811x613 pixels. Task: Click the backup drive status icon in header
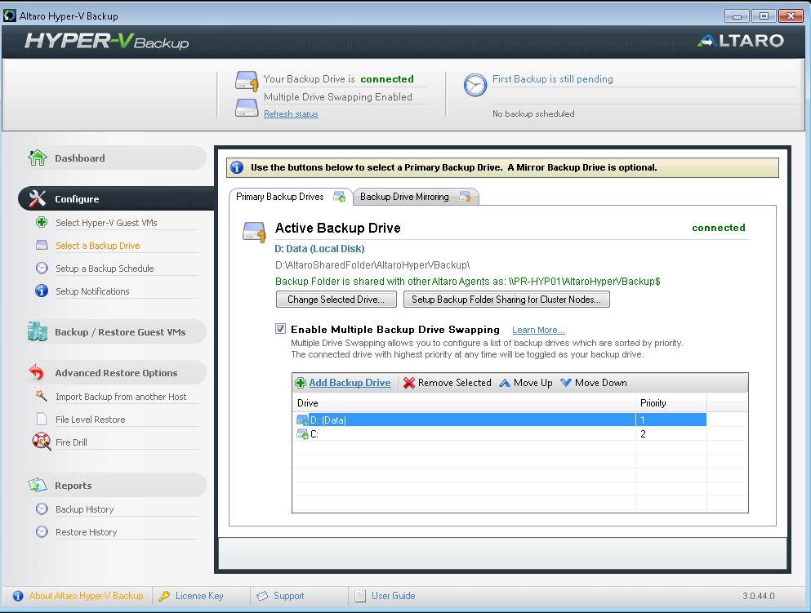(x=246, y=82)
